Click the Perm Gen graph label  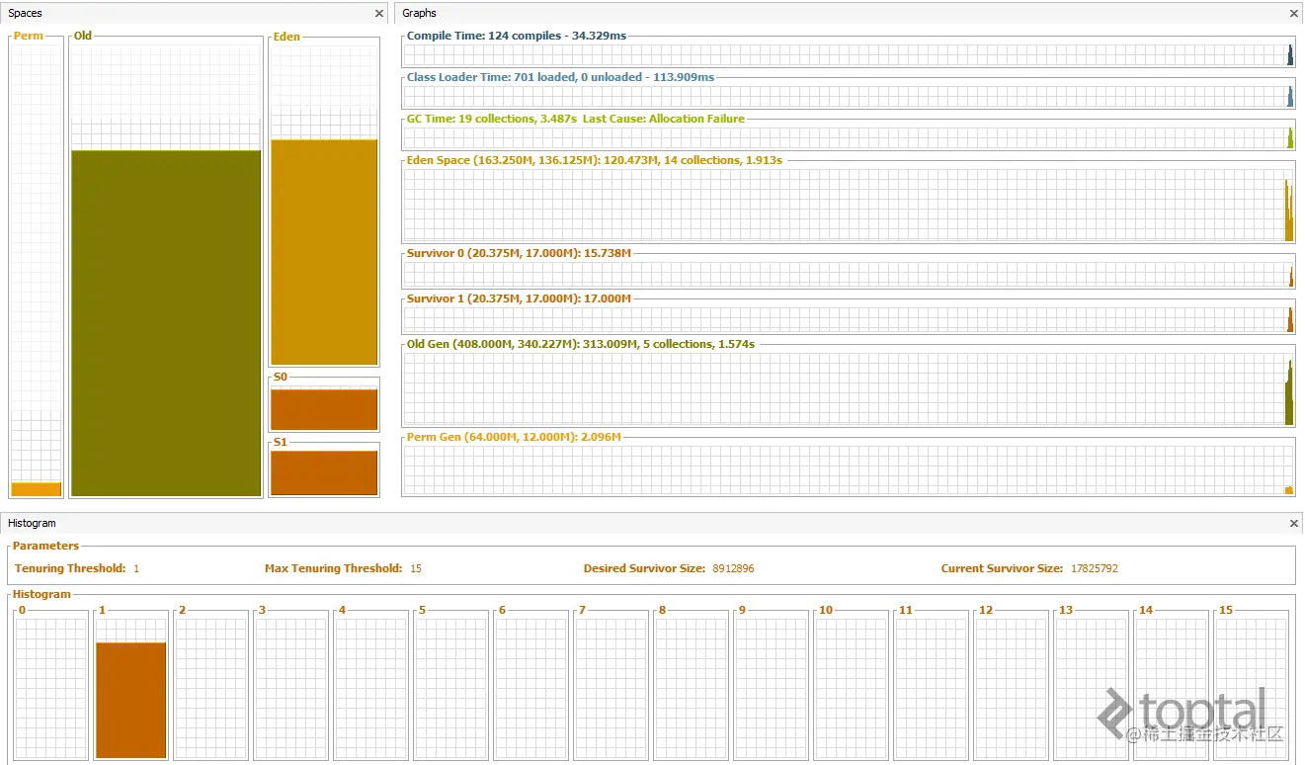[x=514, y=437]
